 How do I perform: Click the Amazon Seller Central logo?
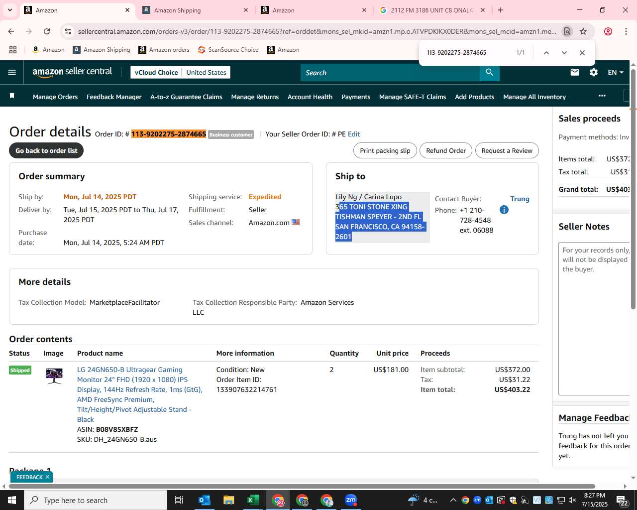click(72, 72)
